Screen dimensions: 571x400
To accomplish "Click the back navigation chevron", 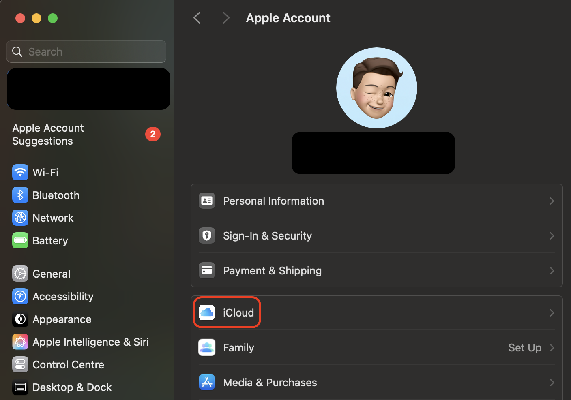I will pyautogui.click(x=197, y=18).
